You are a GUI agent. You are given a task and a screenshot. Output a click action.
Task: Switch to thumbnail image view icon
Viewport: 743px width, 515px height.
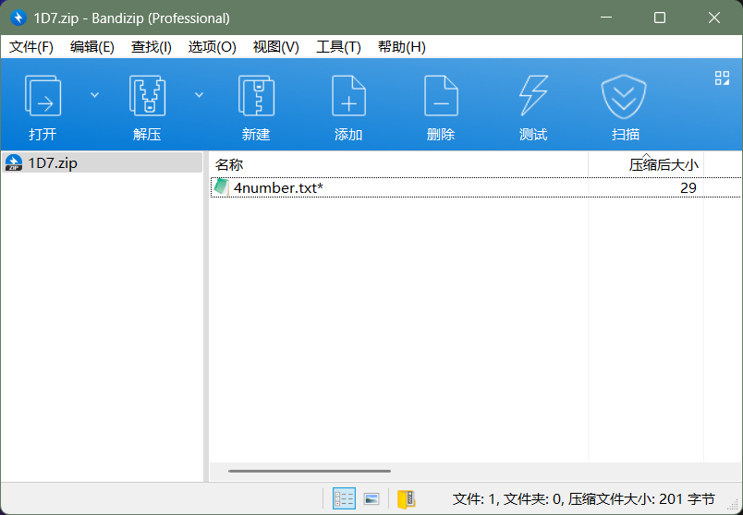(371, 498)
